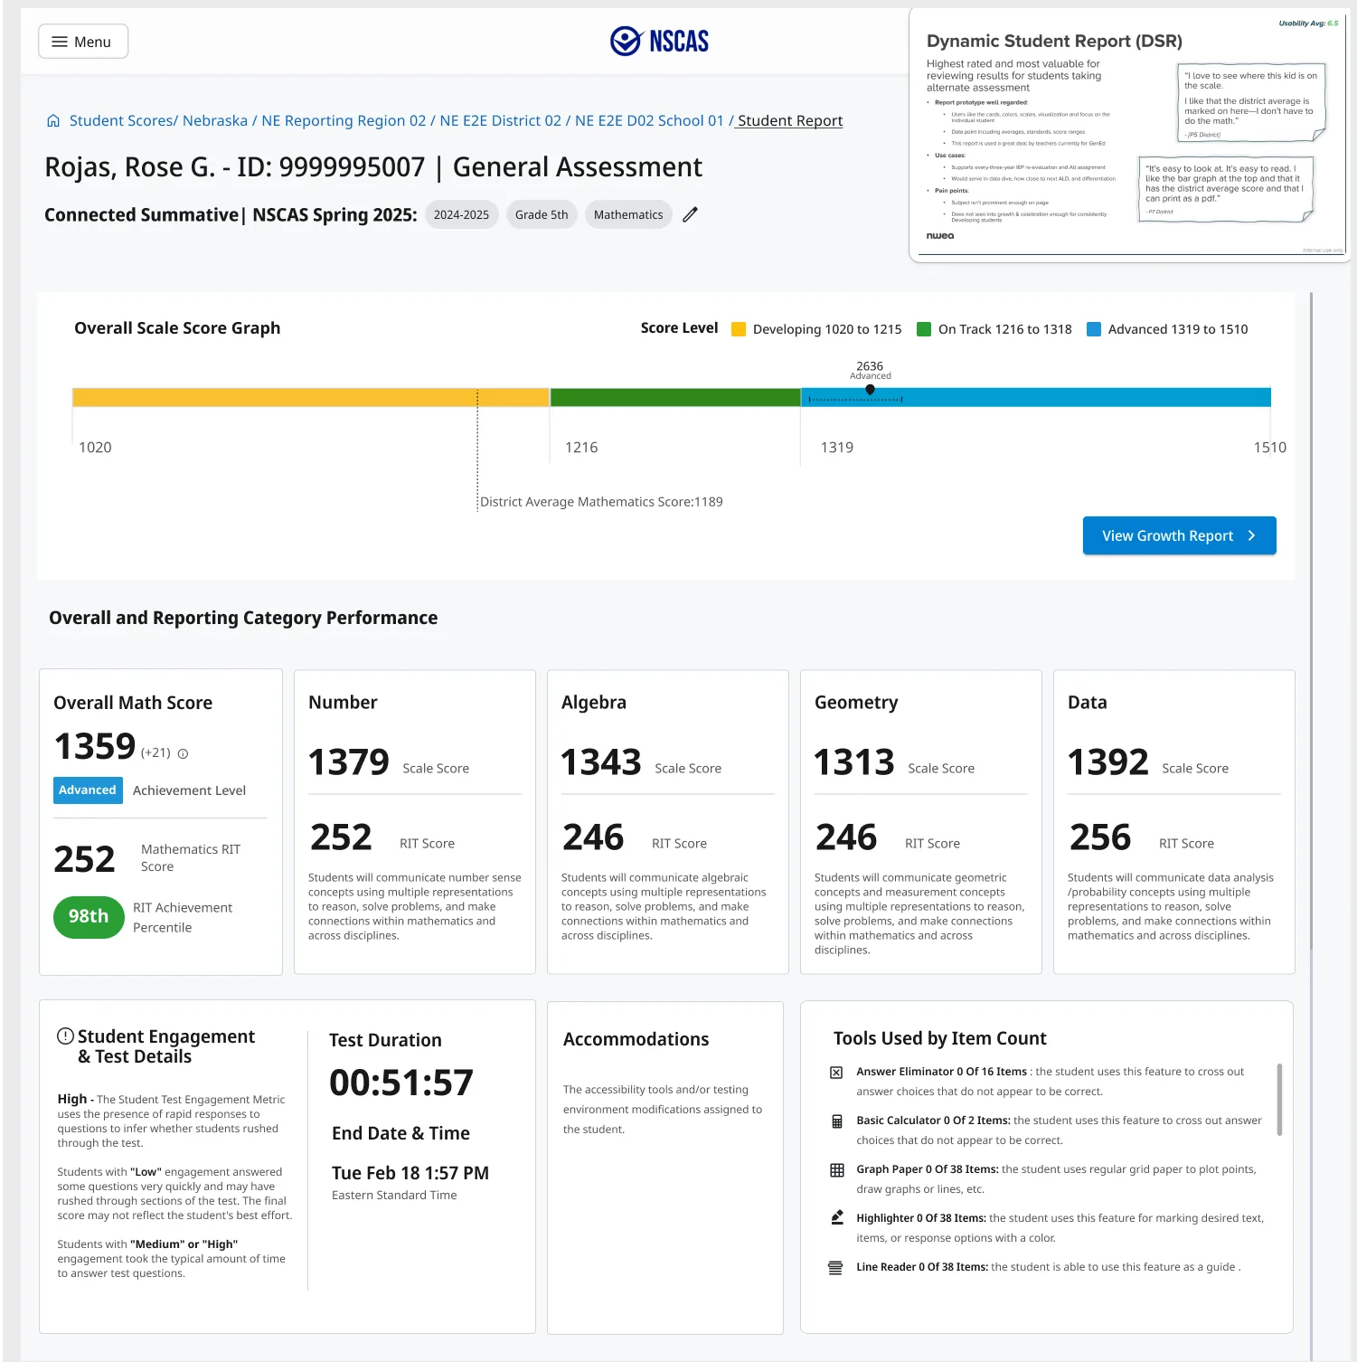1357x1362 pixels.
Task: Click District Average Mathematics Score label
Action: 601,502
